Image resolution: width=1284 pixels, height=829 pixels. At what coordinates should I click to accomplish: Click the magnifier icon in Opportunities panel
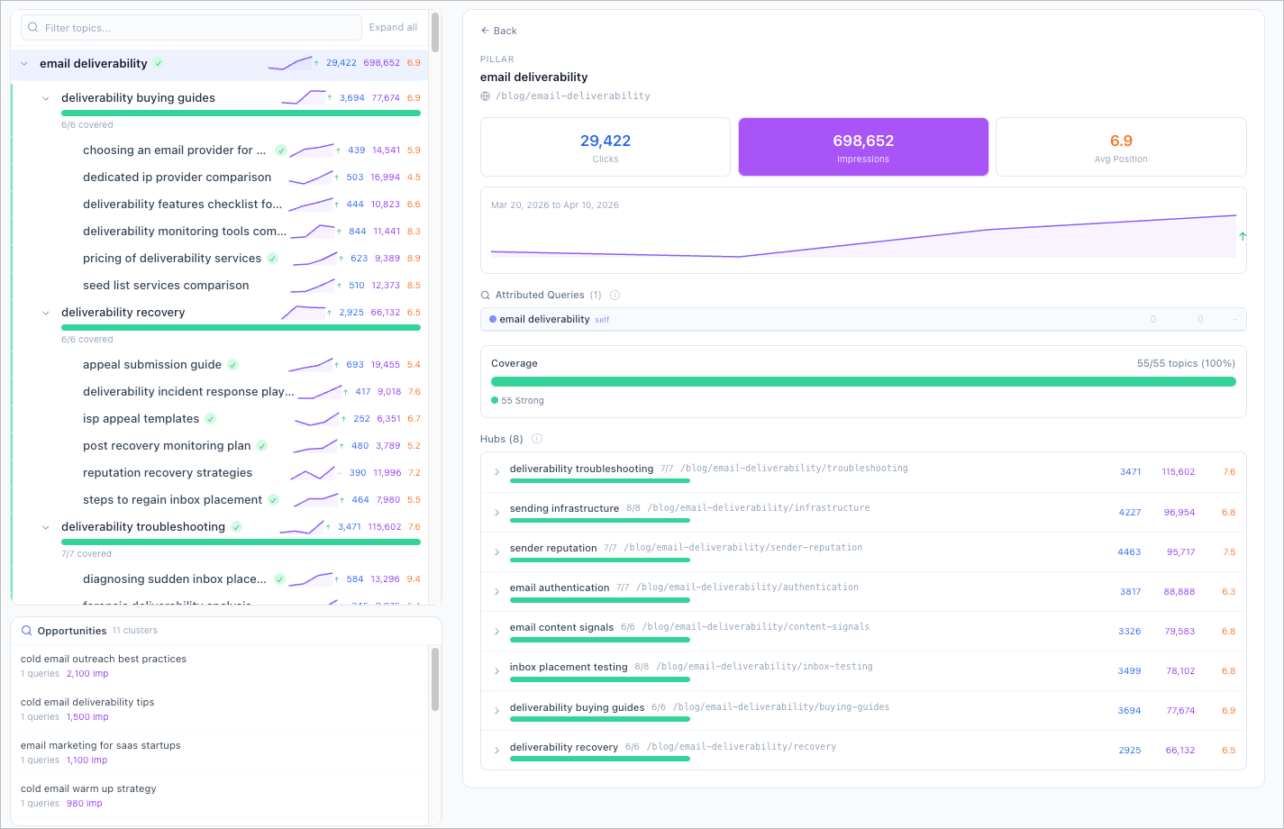(x=28, y=630)
